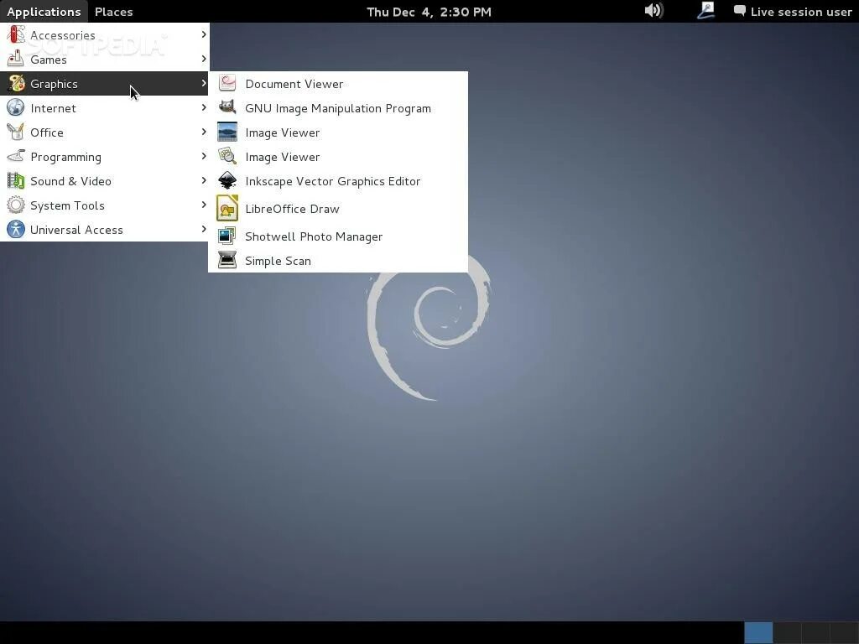The image size is (859, 644).
Task: Click the Universal Access icon
Action: (16, 230)
